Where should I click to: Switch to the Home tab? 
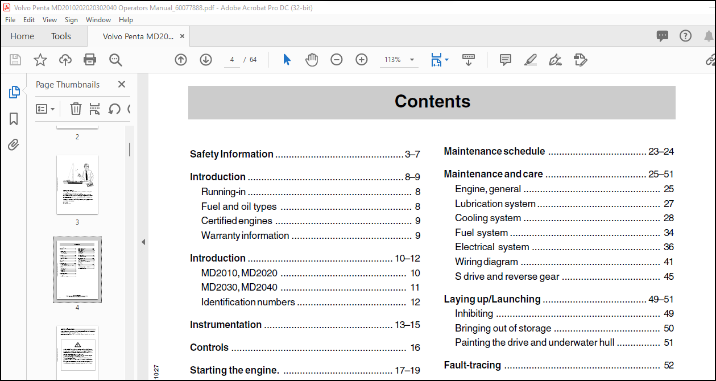[22, 36]
